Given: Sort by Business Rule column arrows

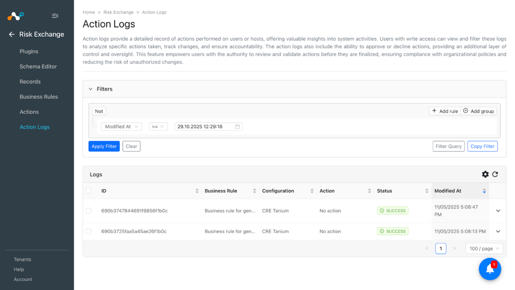Looking at the screenshot, I should (254, 191).
